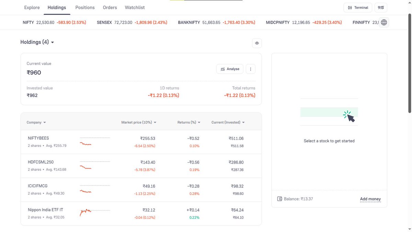This screenshot has height=232, width=412.
Task: Click the Analyse button
Action: click(x=230, y=69)
